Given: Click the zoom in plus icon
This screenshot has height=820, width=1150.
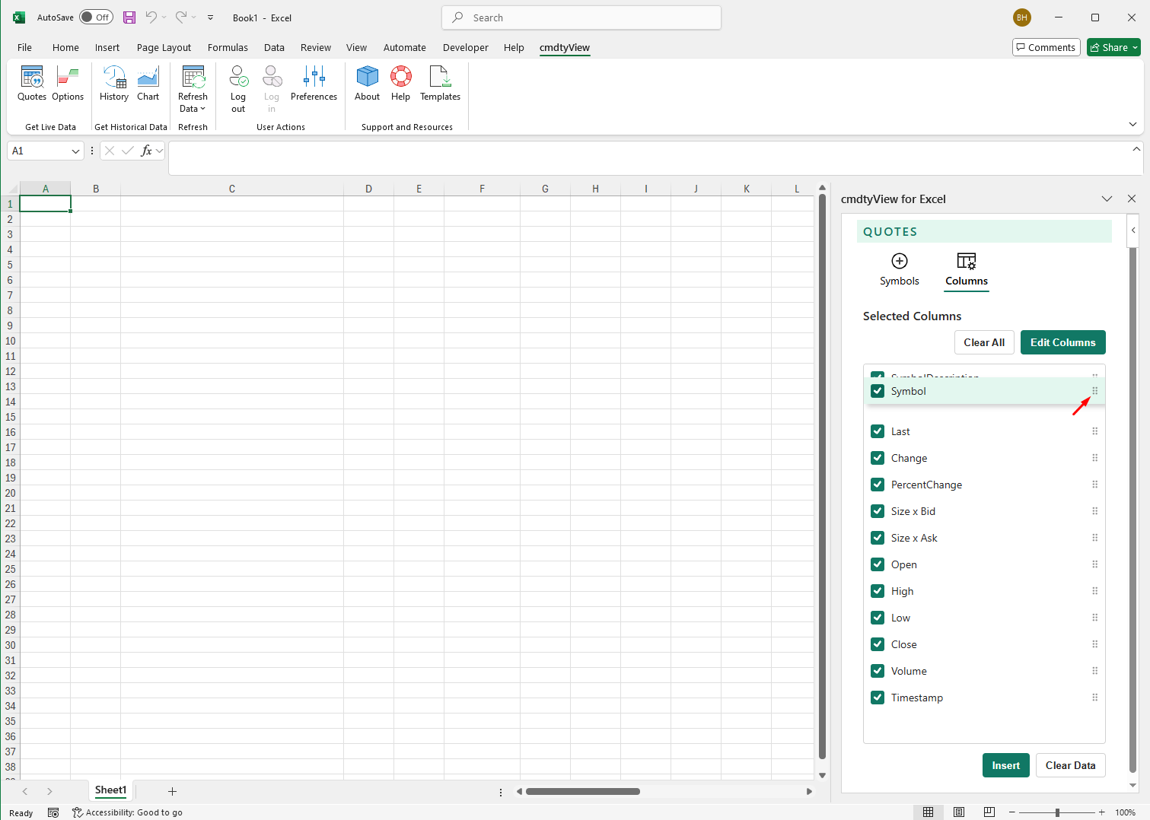Looking at the screenshot, I should [1101, 812].
